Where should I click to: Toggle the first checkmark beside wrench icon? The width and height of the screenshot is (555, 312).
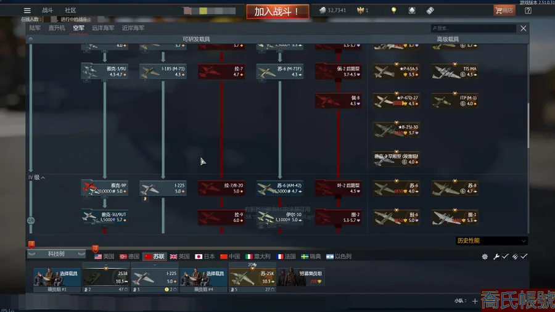click(x=505, y=257)
